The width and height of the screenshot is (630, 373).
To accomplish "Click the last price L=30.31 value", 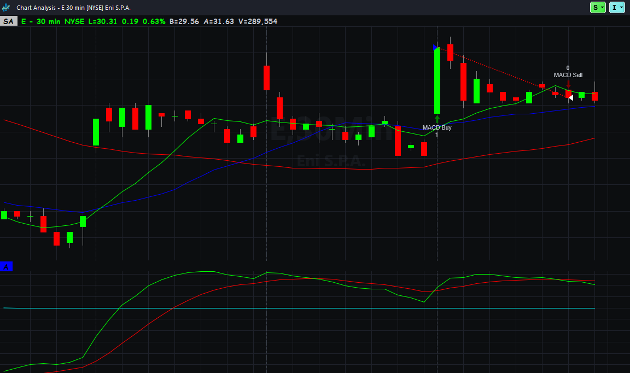I will click(x=102, y=21).
